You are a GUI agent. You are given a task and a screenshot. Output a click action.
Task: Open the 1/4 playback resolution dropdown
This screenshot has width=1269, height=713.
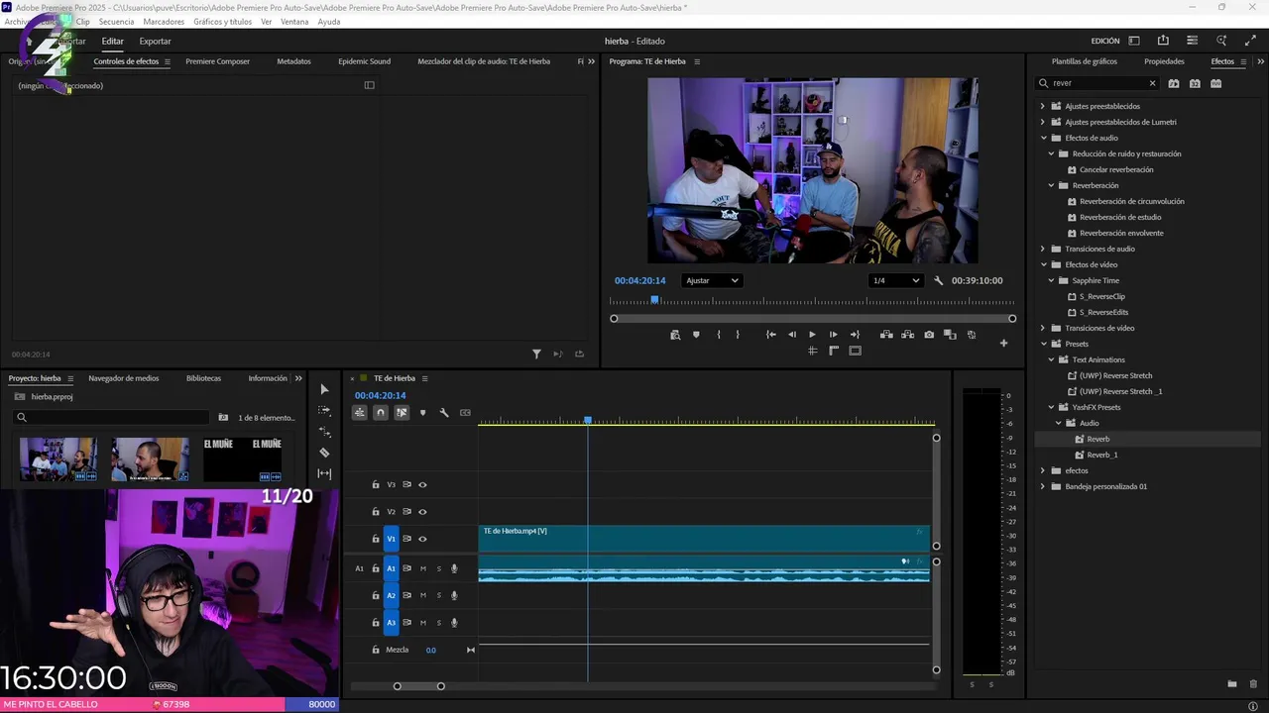click(x=895, y=280)
